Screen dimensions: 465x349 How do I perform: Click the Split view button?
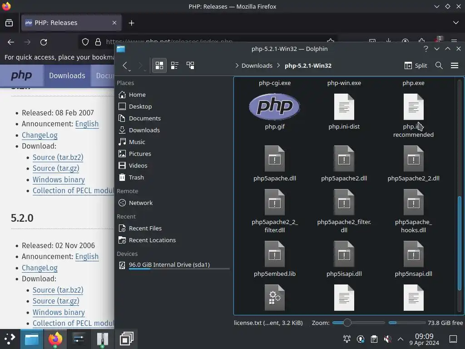tap(416, 65)
